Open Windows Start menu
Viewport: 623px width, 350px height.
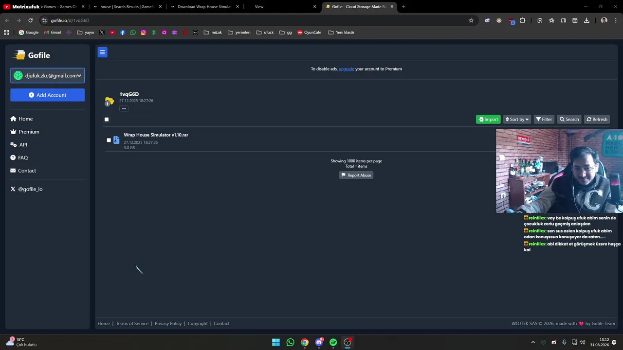tap(276, 342)
